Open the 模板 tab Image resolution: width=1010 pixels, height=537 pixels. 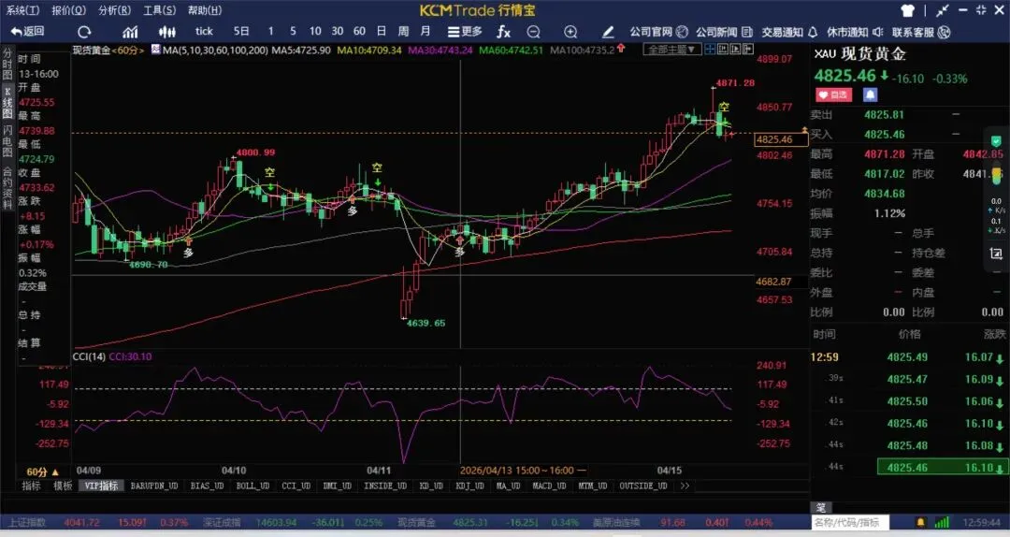click(63, 486)
